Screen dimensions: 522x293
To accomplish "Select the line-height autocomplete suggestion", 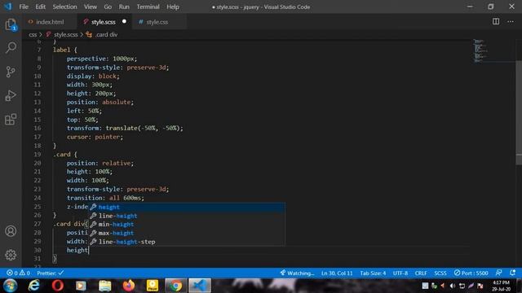I will [187, 216].
